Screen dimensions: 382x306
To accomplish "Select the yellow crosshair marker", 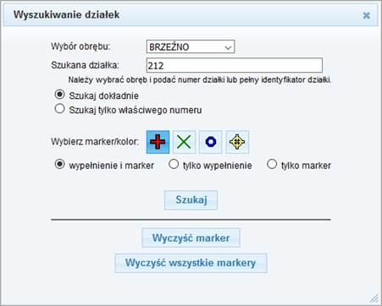I will coord(237,142).
